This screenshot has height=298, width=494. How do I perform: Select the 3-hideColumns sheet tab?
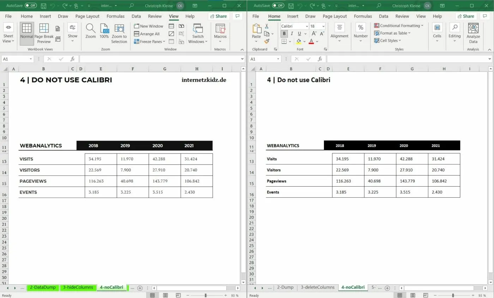78,287
